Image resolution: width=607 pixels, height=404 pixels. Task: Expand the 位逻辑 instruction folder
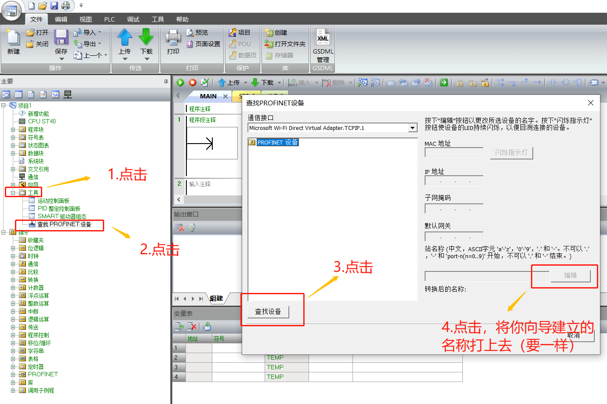[x=13, y=248]
